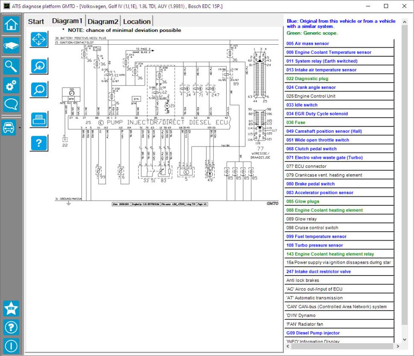
Task: Select 'AT' Automatic transmission row
Action: 339,298
